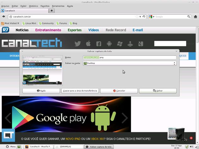Click the screenshot preview thumbnail

43,70
